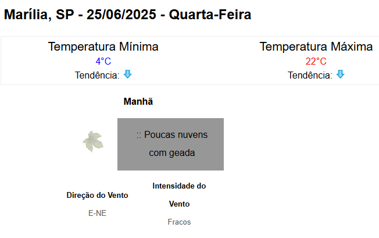Click the frost weather condition icon
The height and width of the screenshot is (238, 379).
(x=92, y=141)
